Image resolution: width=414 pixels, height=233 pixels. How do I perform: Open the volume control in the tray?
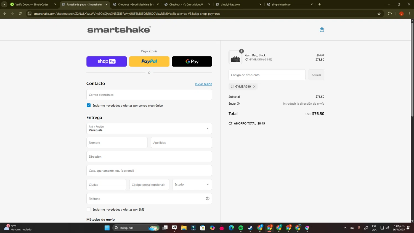click(388, 228)
